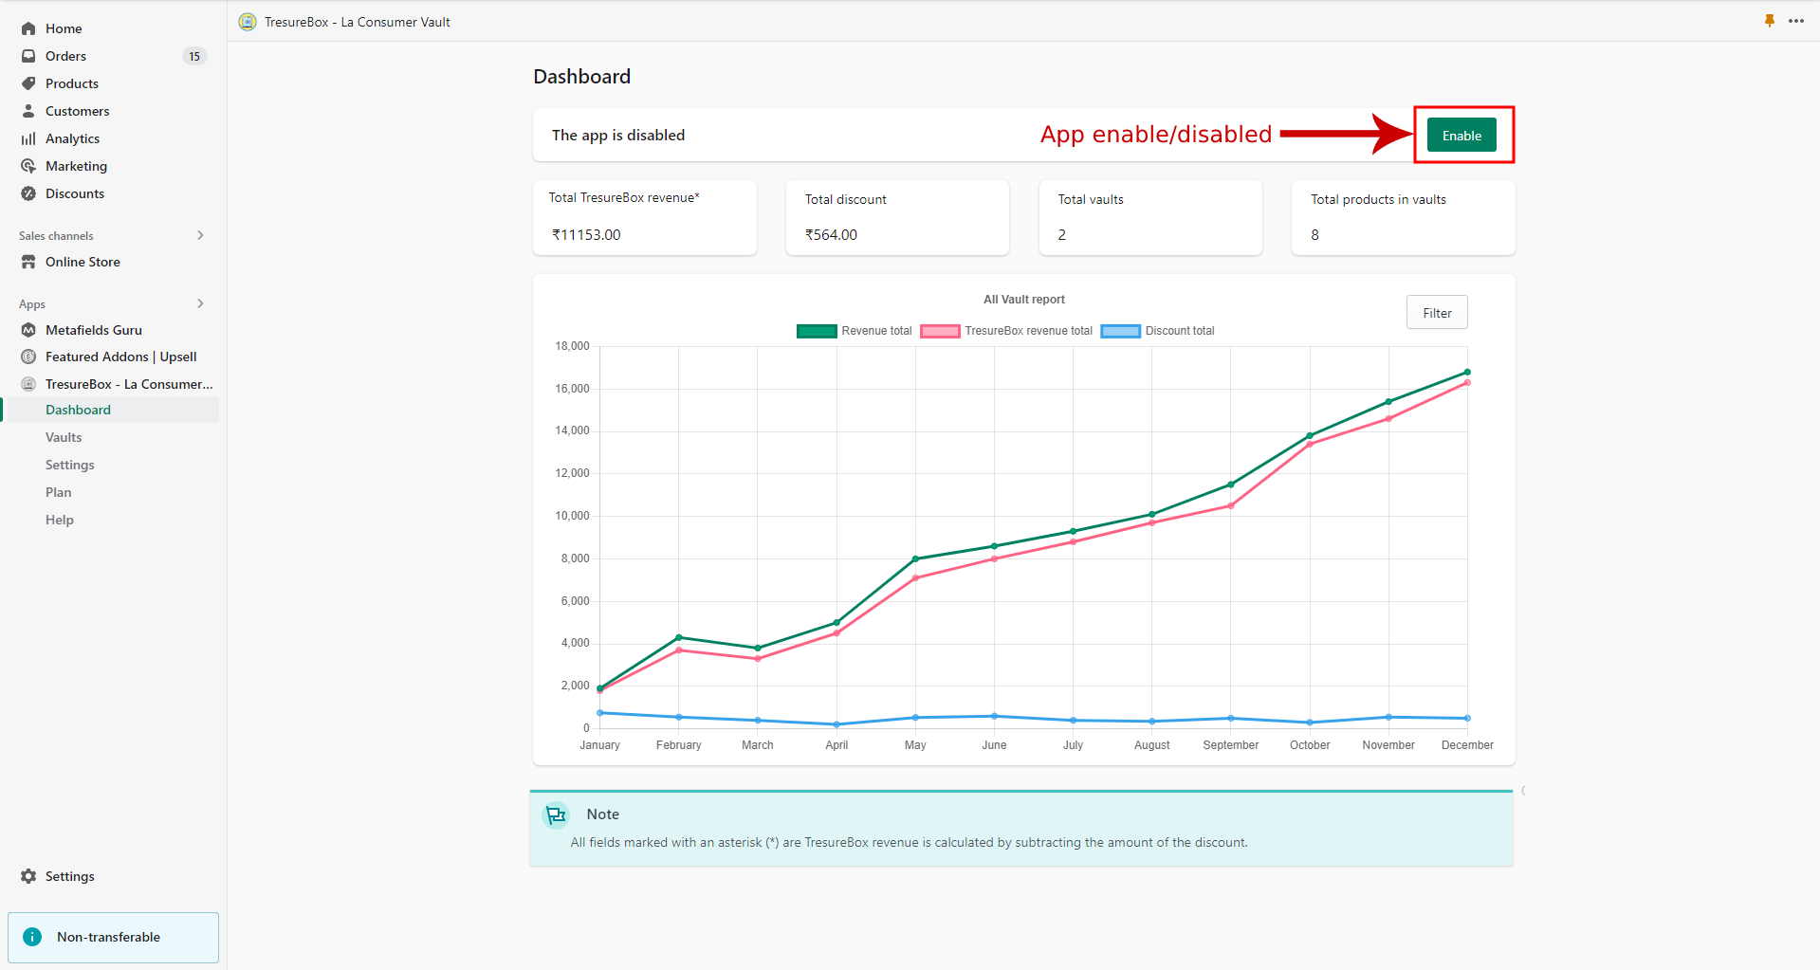Click the Total vaults card
The width and height of the screenshot is (1820, 970).
click(x=1150, y=217)
